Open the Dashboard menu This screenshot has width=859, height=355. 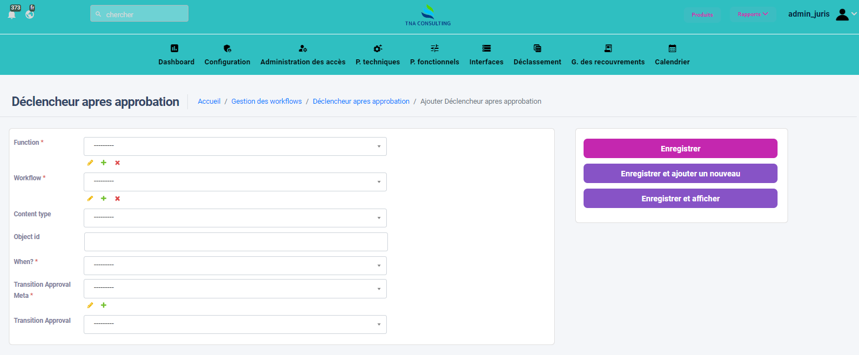176,55
